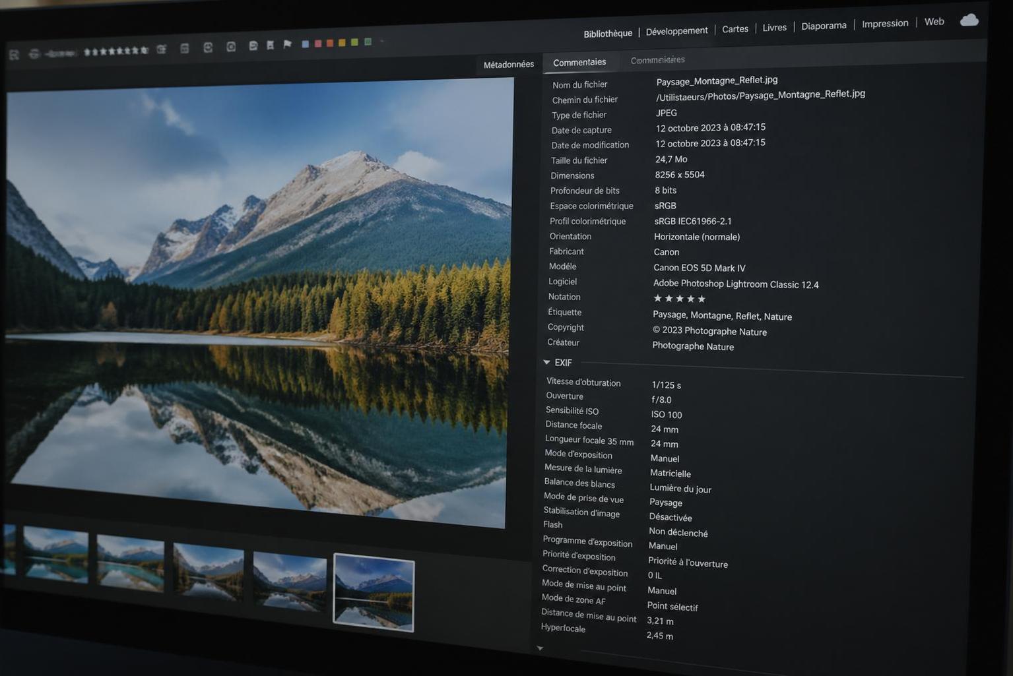Click the slideshow playback icon in the toolbar
Image resolution: width=1013 pixels, height=676 pixels.
pyautogui.click(x=253, y=46)
